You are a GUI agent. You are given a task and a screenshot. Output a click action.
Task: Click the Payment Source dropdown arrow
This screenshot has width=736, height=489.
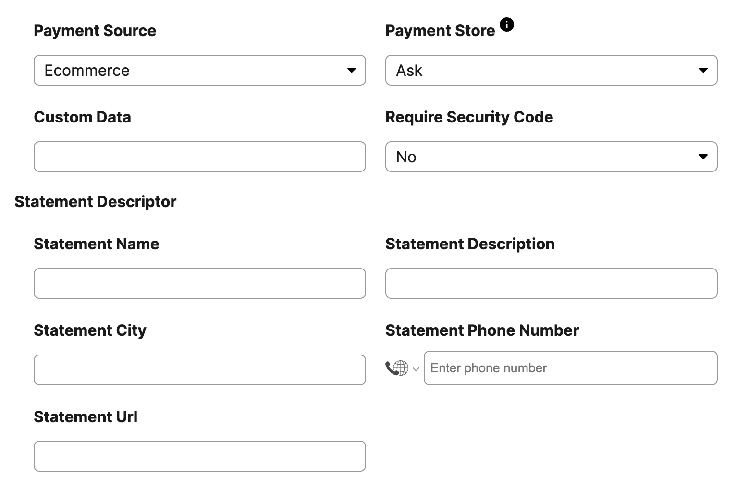pos(352,70)
